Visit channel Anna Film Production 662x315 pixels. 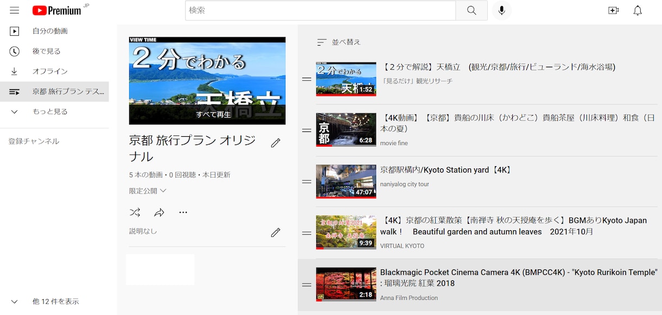point(409,298)
